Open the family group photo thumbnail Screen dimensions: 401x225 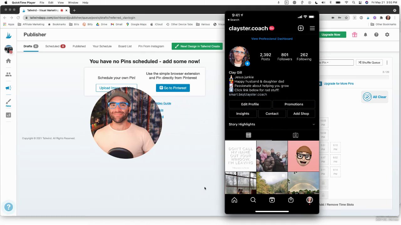point(272,156)
